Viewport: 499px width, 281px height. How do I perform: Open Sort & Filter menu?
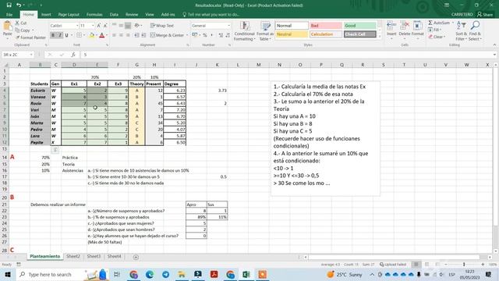pyautogui.click(x=461, y=31)
